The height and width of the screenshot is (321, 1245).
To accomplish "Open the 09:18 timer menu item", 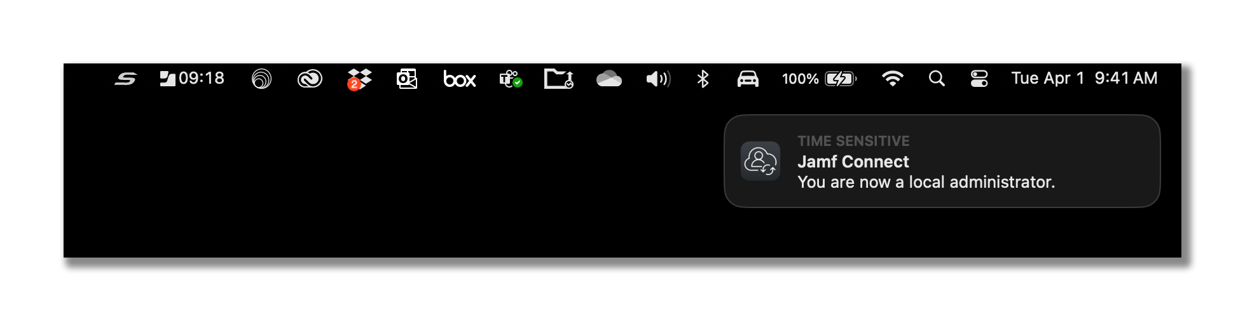I will [x=191, y=79].
